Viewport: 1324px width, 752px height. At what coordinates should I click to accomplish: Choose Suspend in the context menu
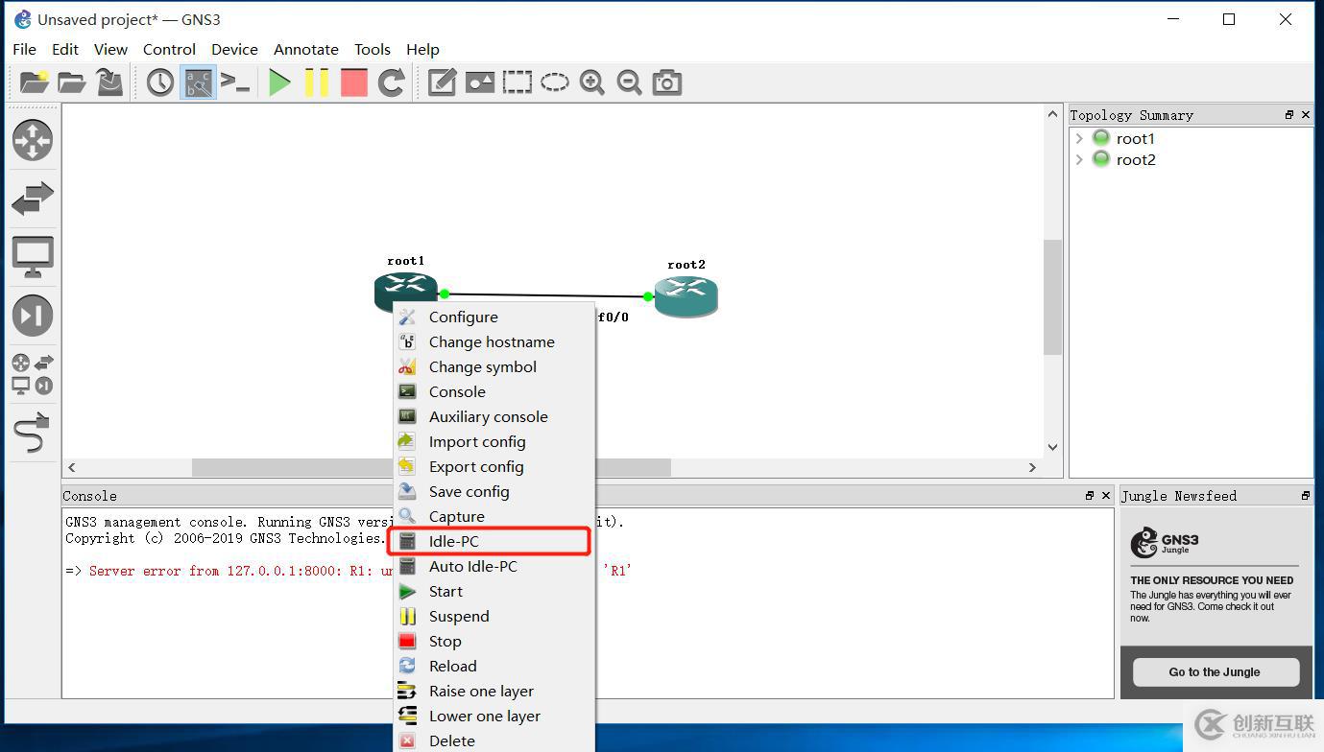494,616
